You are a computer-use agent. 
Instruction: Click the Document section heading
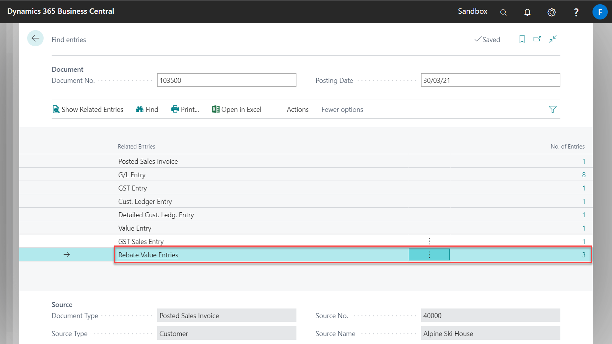[67, 69]
